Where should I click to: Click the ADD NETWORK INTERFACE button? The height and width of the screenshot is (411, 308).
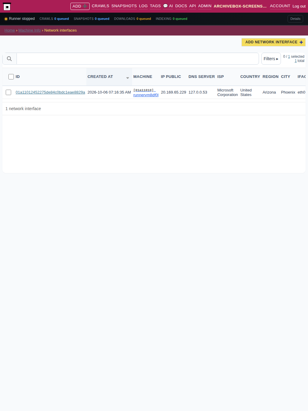(273, 42)
